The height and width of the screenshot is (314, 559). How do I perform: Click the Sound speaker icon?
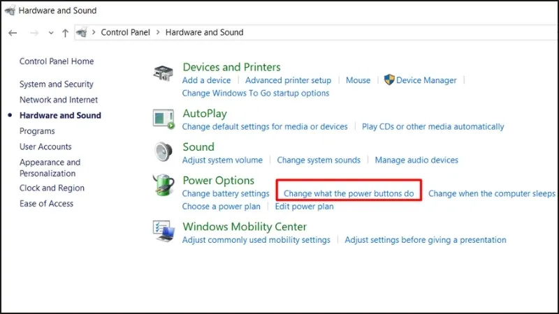[x=164, y=152]
